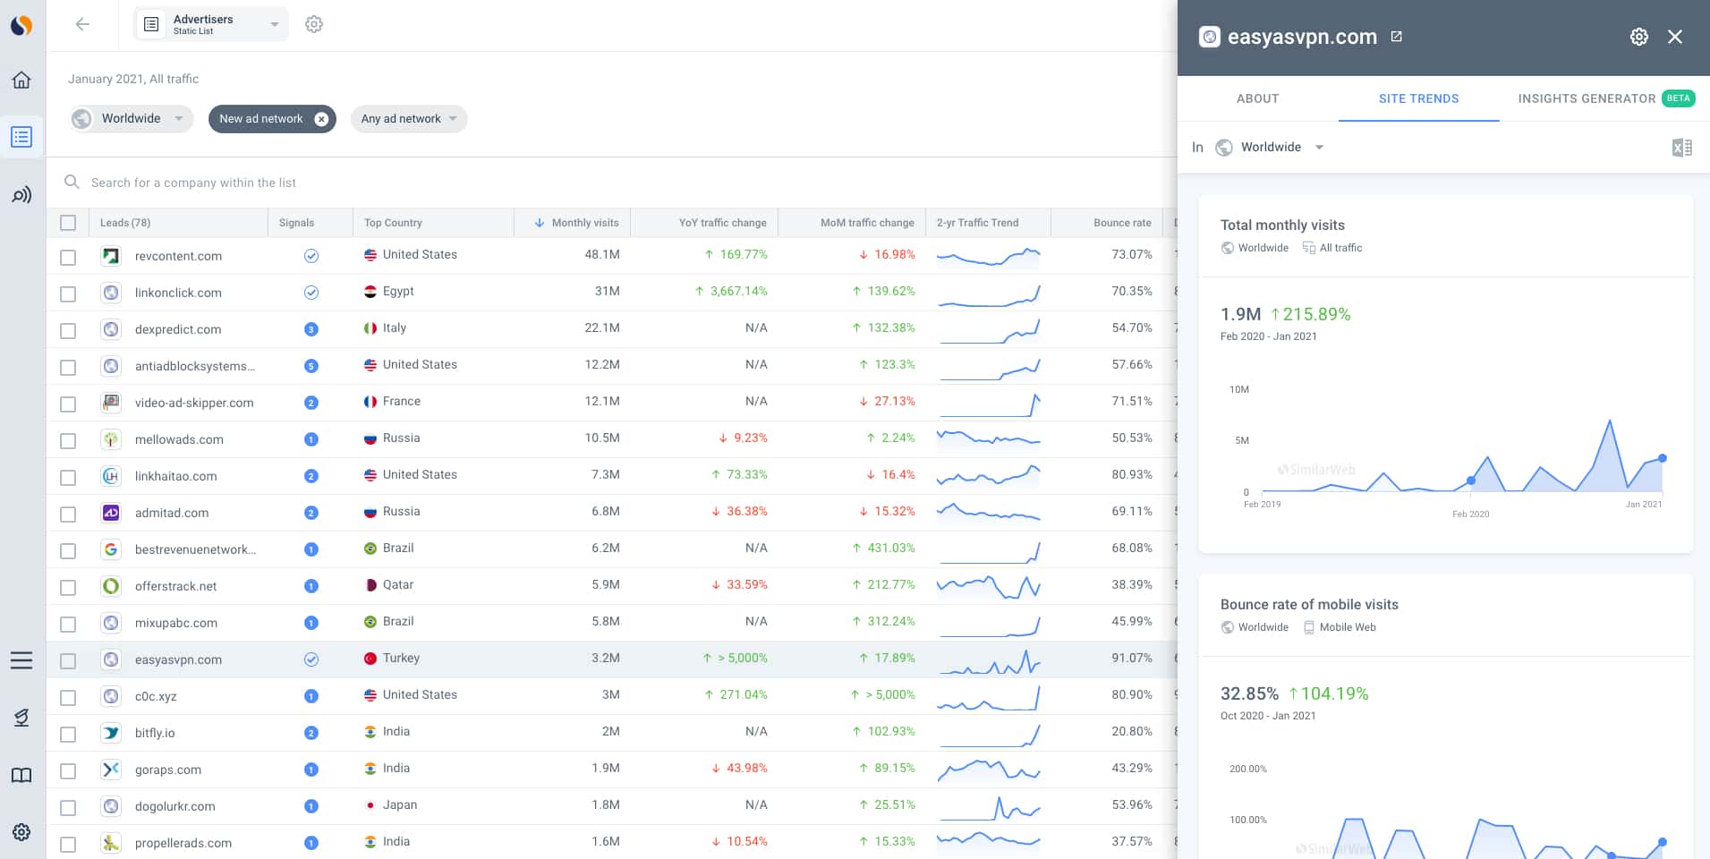1710x859 pixels.
Task: Sort by Top Country column
Action: 393,223
